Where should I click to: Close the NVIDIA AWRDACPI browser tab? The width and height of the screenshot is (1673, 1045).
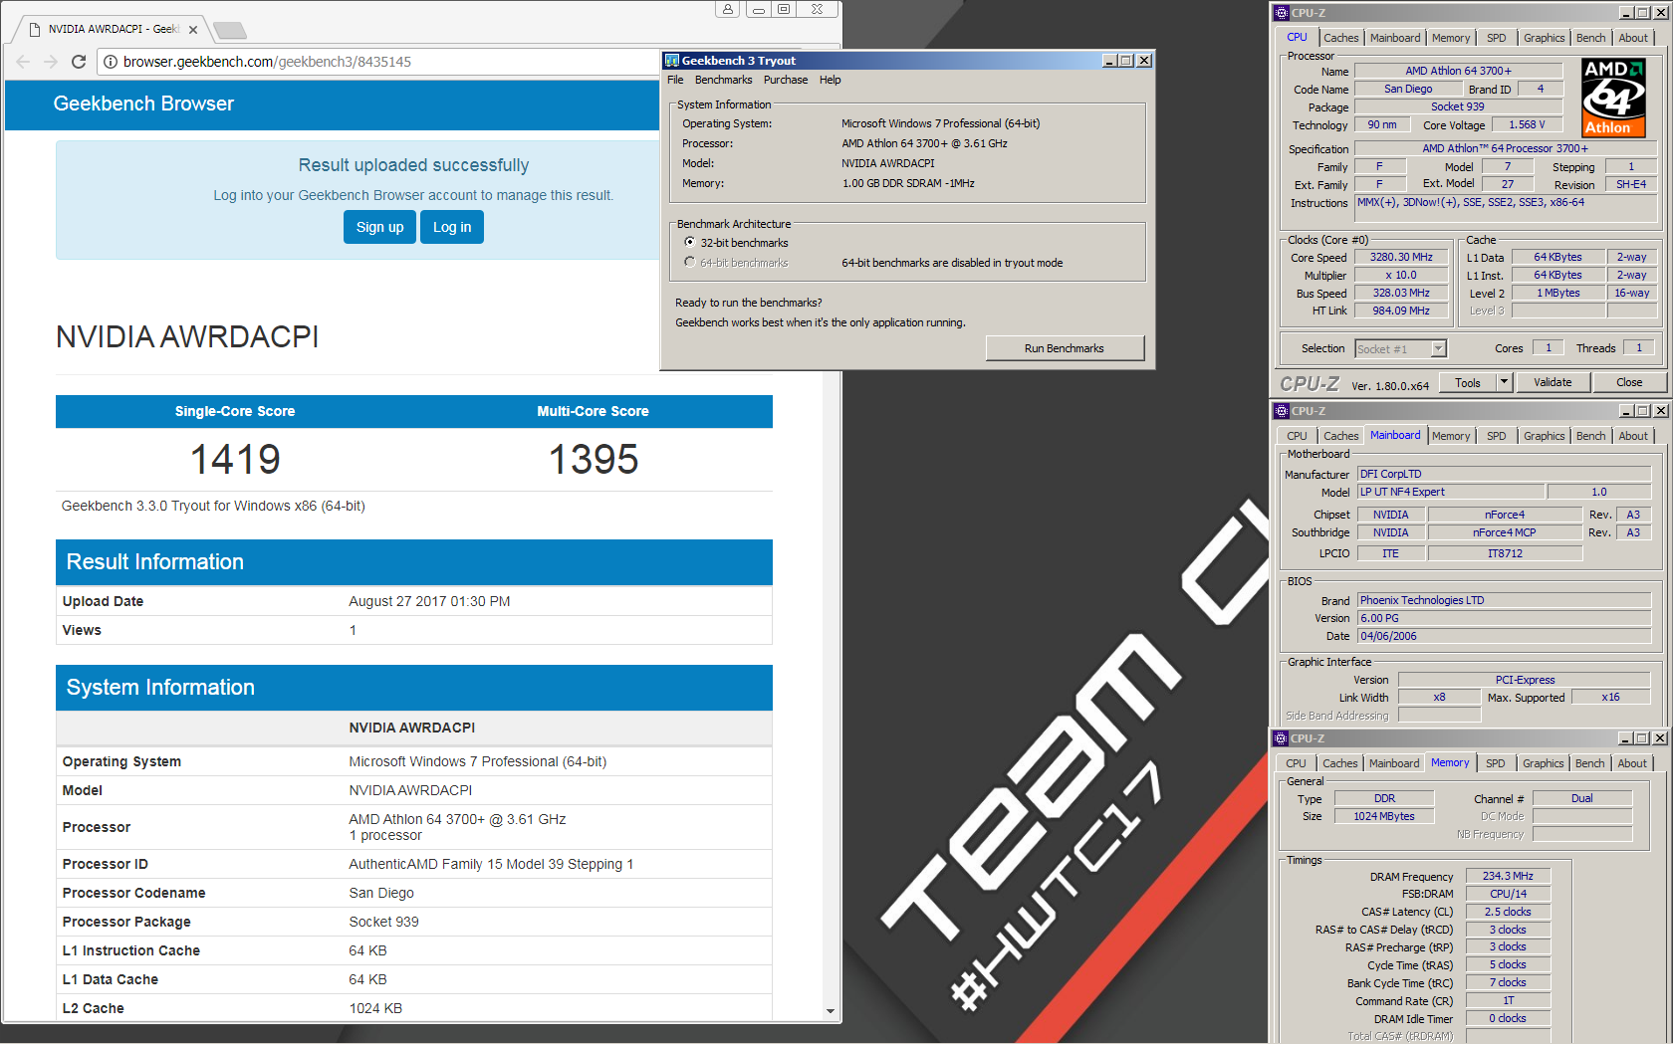(193, 30)
